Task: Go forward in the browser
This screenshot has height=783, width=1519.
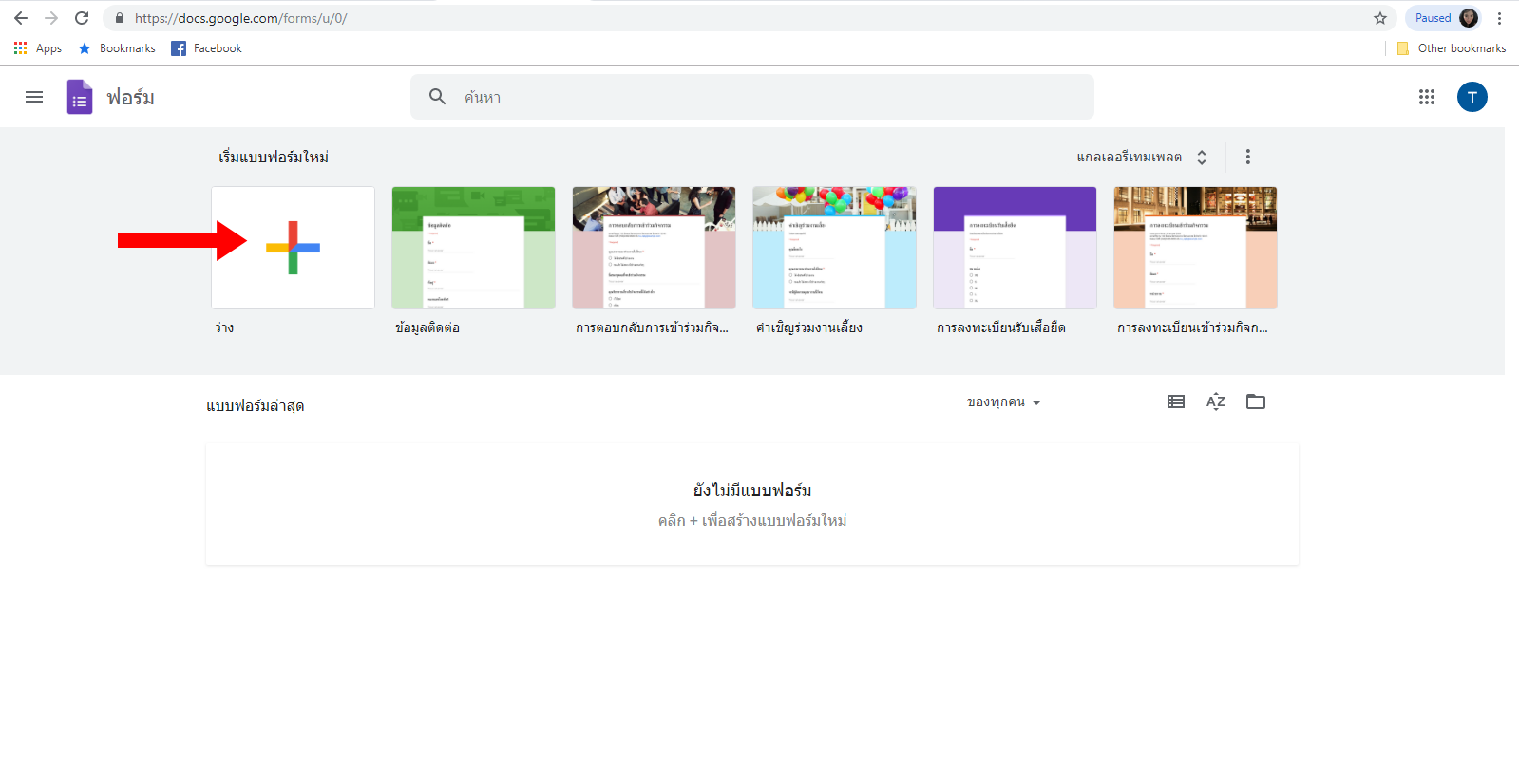Action: coord(51,18)
